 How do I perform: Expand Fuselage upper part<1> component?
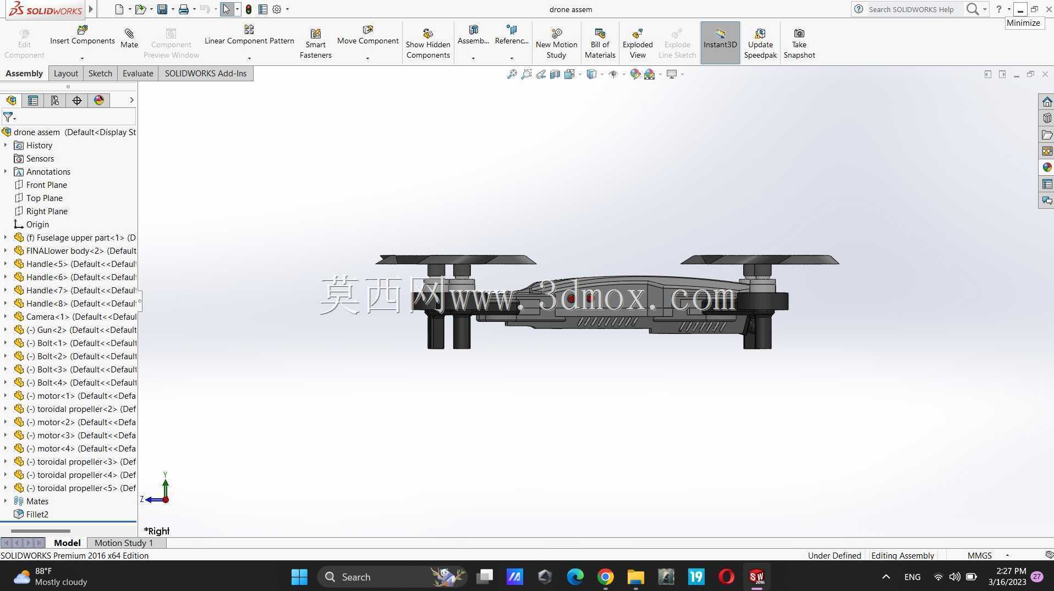[x=6, y=237]
